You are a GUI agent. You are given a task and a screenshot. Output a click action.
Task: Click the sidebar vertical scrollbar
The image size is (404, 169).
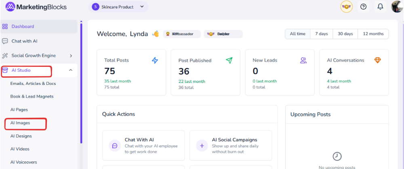coord(81,80)
